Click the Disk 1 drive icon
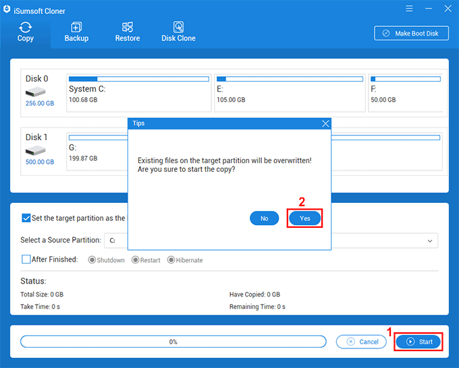 tap(35, 151)
